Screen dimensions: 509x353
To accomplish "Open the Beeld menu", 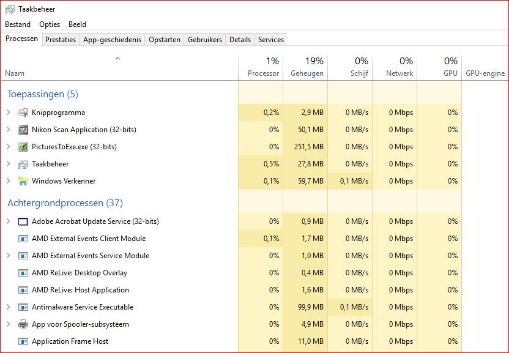I will [77, 24].
